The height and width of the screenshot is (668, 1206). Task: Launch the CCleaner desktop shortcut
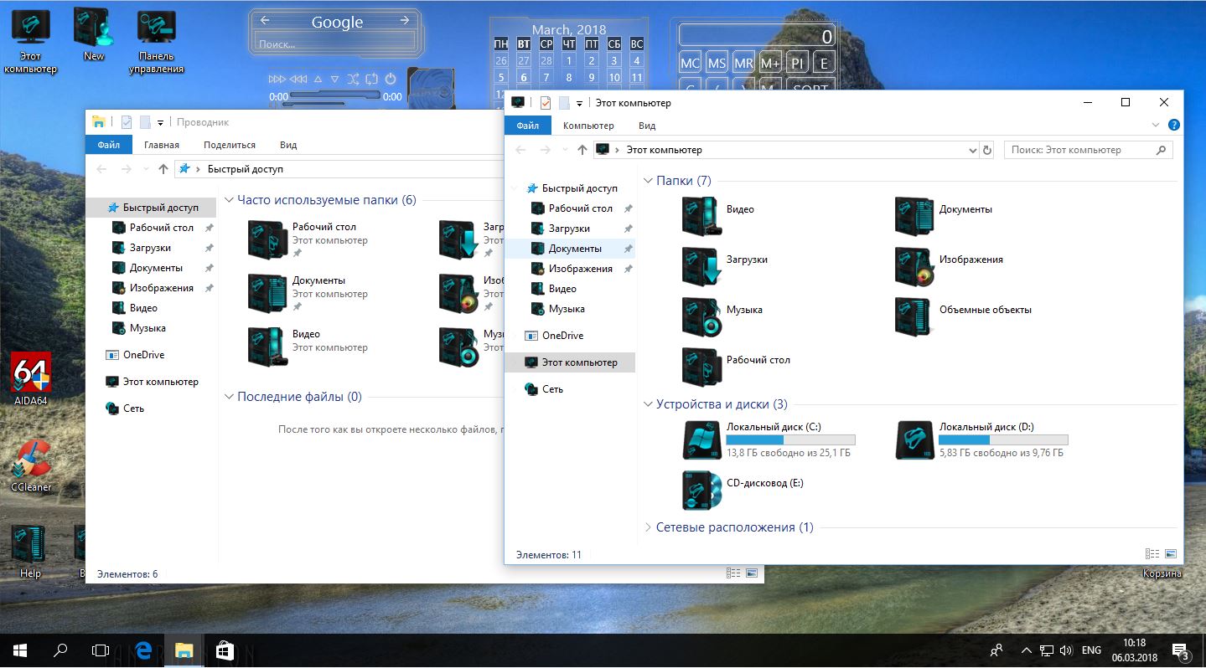tap(31, 460)
